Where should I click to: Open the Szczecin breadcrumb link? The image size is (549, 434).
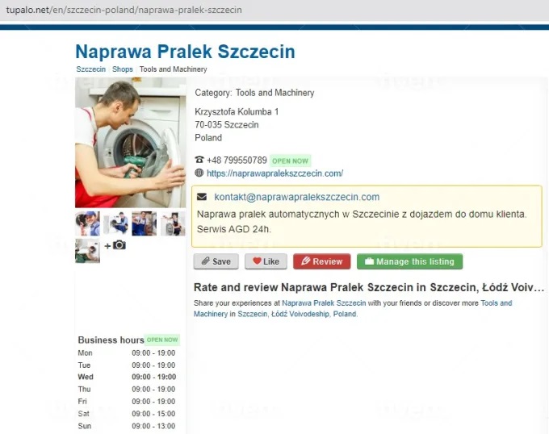point(91,69)
